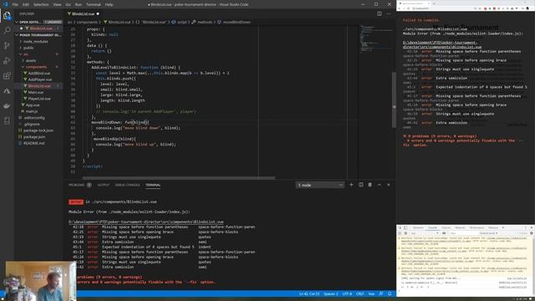The image size is (535, 301).
Task: Open the Help menu
Action: tap(109, 4)
